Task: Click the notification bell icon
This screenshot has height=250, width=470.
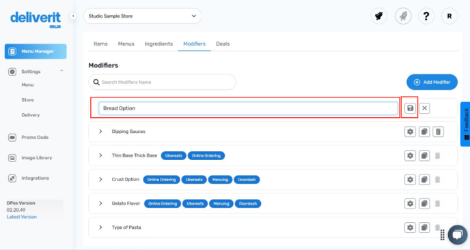Action: pos(379,16)
